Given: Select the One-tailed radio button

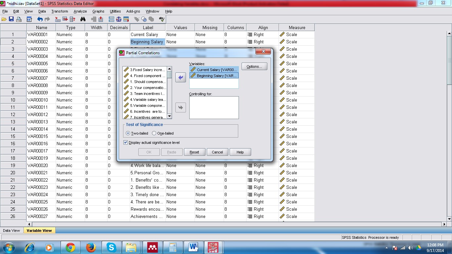Looking at the screenshot, I should (x=154, y=133).
